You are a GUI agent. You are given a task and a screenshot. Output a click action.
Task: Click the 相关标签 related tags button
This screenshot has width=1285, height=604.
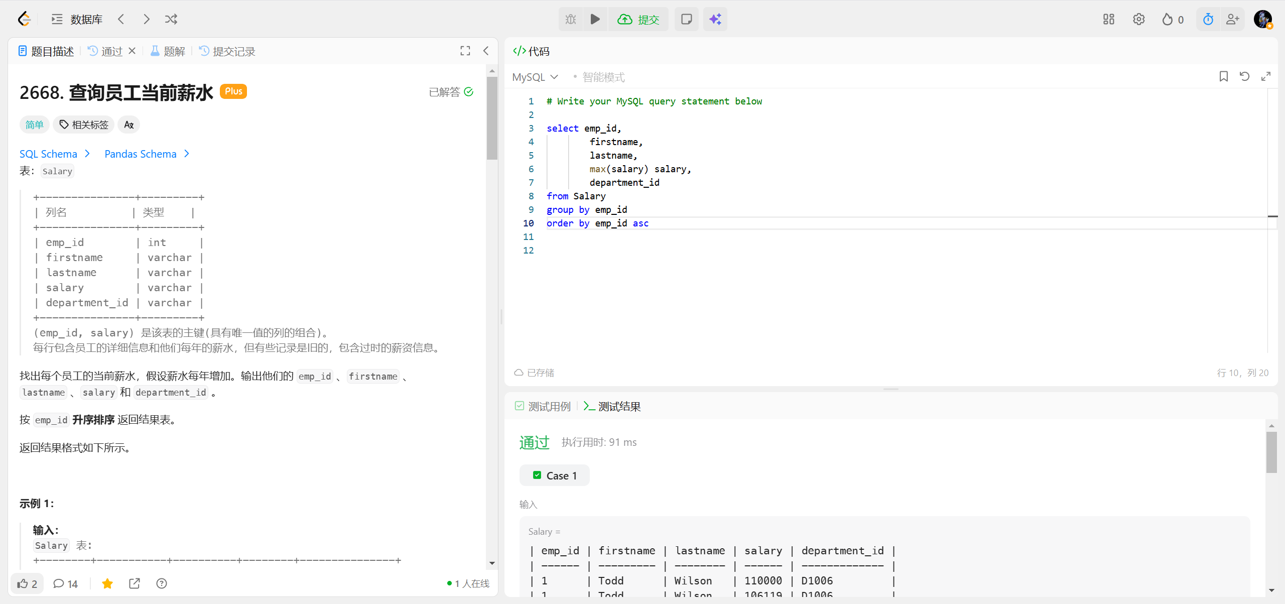coord(84,125)
